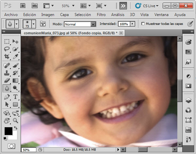Open the Imagen menu
196x154 pixels.
[x=48, y=15]
